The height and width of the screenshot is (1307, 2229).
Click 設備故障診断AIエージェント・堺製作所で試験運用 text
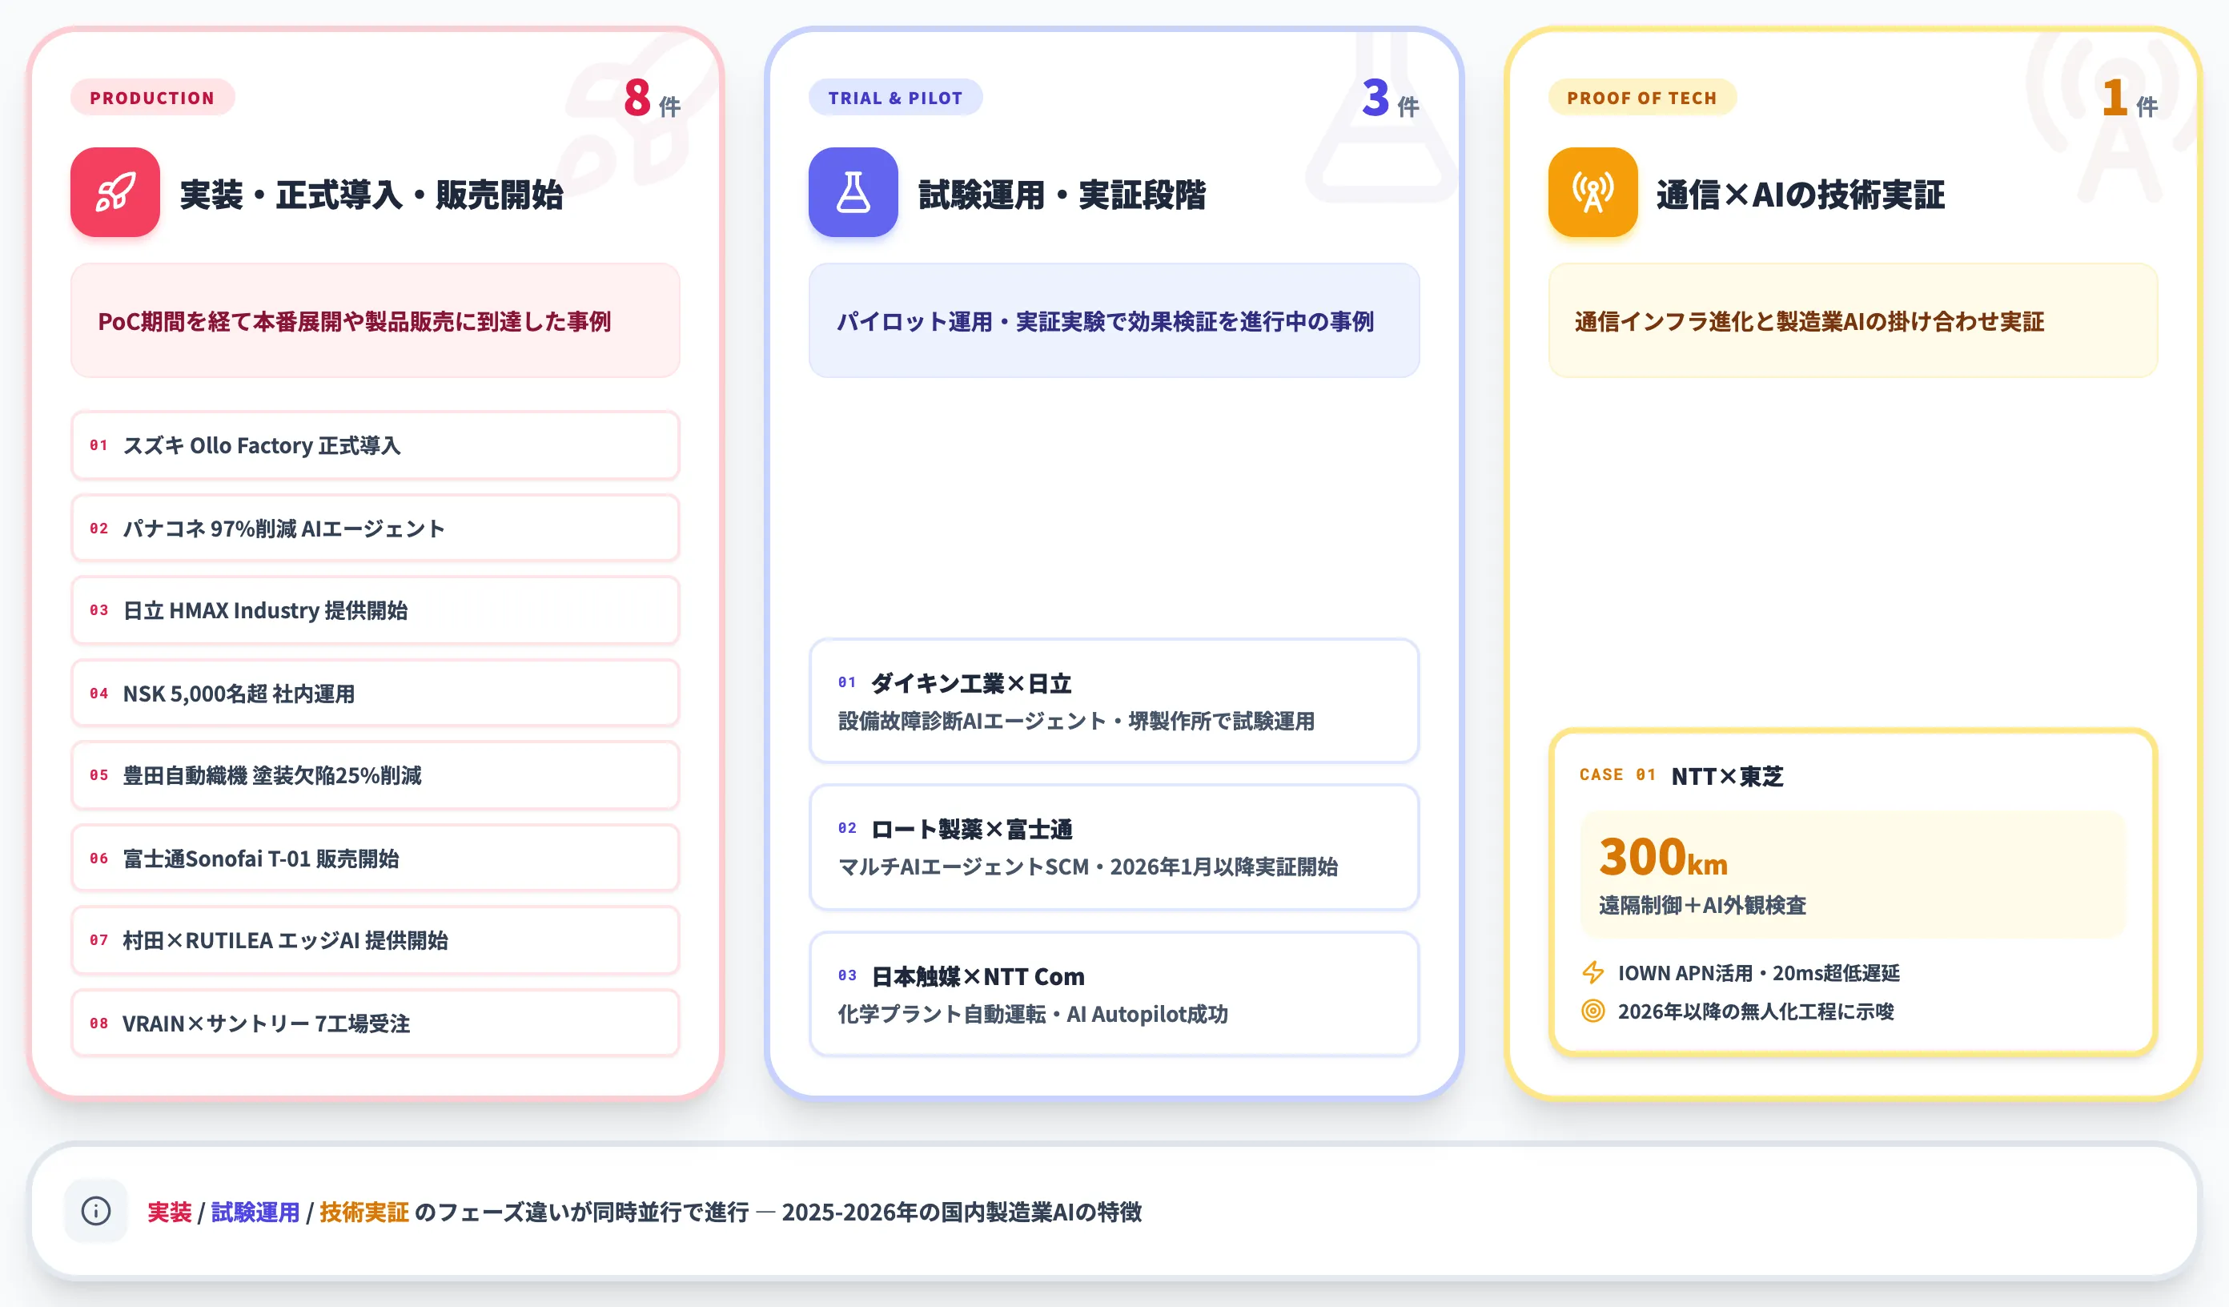point(1075,722)
